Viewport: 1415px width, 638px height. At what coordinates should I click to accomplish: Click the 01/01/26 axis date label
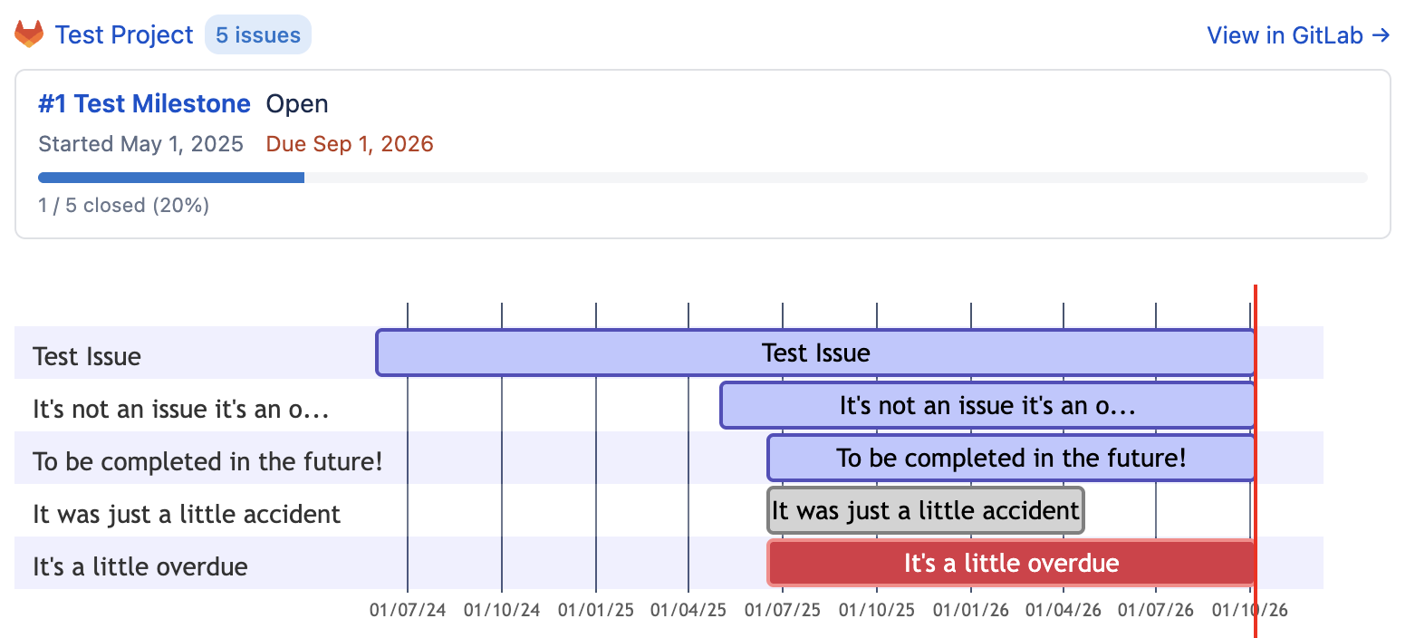click(971, 610)
